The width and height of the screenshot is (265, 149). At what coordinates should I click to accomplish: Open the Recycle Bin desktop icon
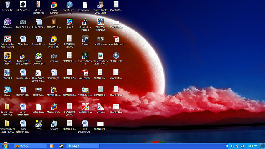point(7,5)
